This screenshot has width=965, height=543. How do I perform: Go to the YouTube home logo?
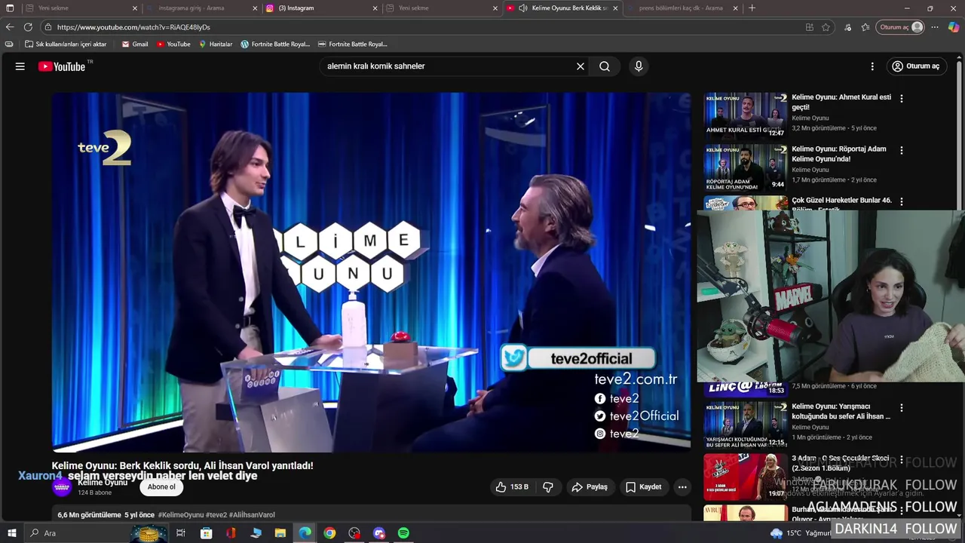point(62,66)
